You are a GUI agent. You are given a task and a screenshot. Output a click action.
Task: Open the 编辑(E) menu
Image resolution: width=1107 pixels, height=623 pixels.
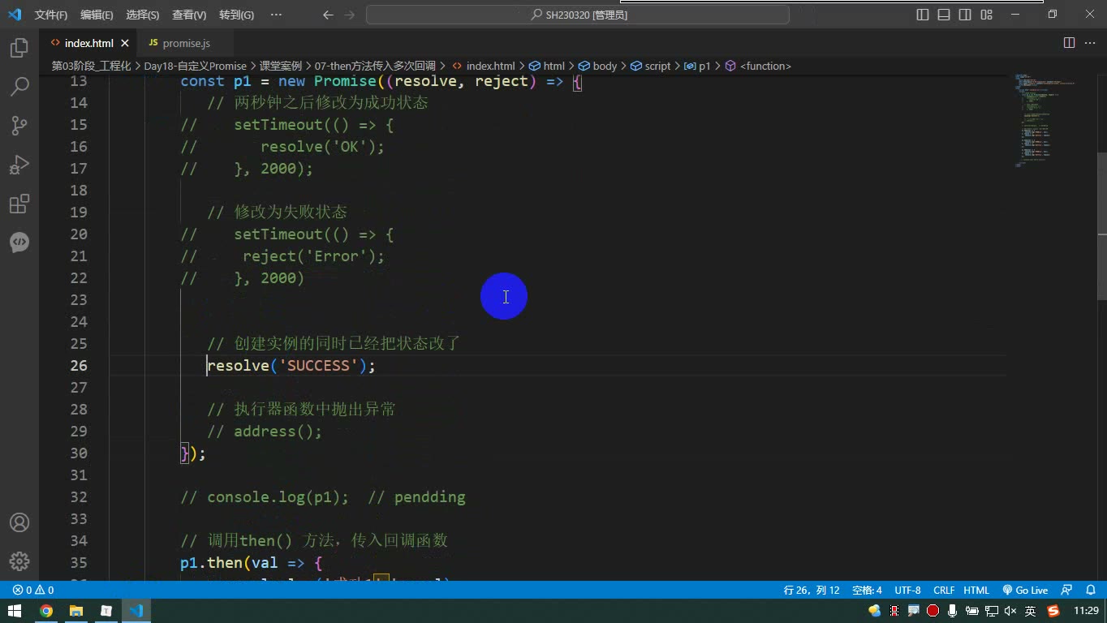[97, 15]
